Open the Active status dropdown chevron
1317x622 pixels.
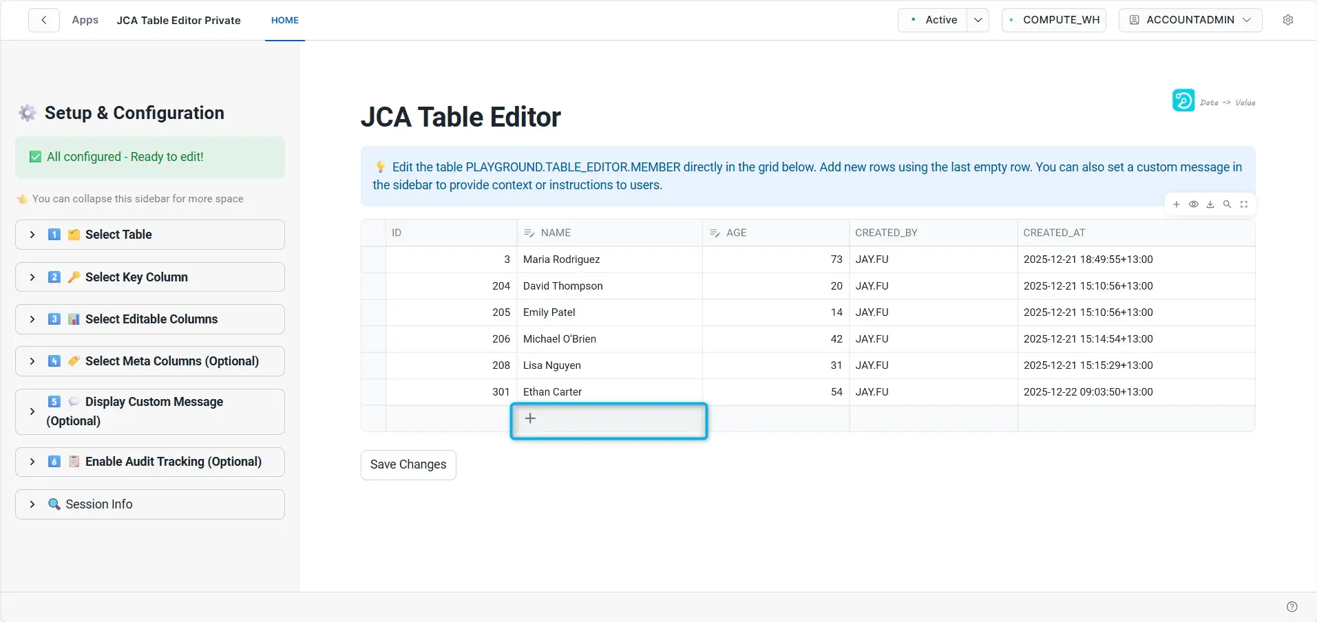pyautogui.click(x=977, y=19)
